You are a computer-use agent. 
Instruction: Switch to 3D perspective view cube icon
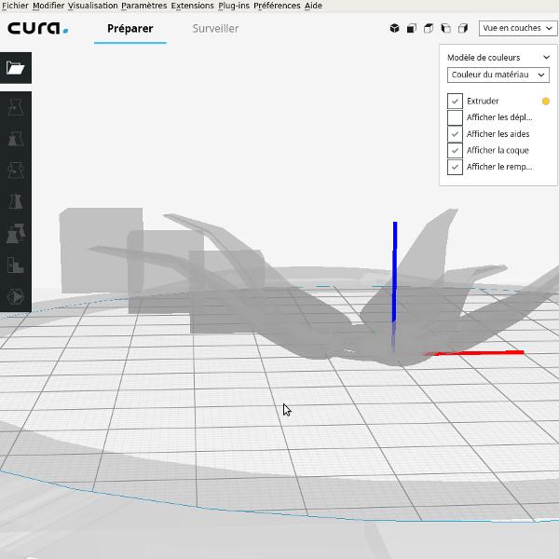pos(394,28)
